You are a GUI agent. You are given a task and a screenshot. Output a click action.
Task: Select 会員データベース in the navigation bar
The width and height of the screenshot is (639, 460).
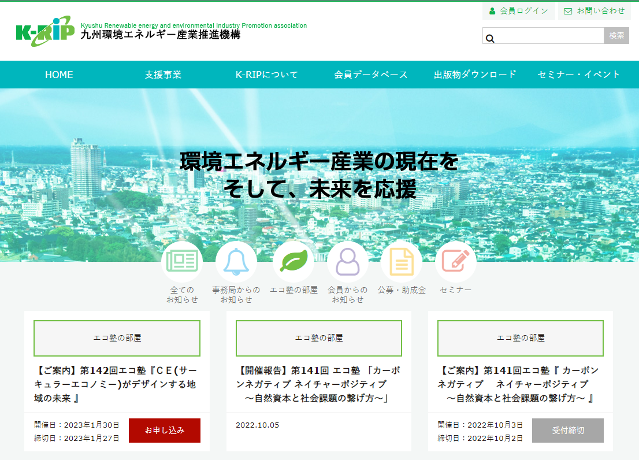coord(371,75)
